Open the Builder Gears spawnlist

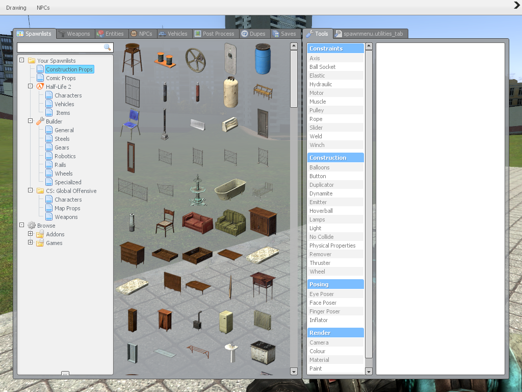click(x=62, y=148)
